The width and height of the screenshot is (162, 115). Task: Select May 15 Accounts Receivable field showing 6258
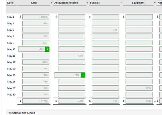72,56
